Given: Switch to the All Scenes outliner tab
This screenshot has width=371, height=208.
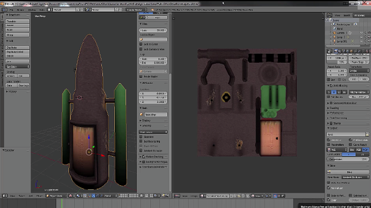Looking at the screenshot, I should 359,15.
